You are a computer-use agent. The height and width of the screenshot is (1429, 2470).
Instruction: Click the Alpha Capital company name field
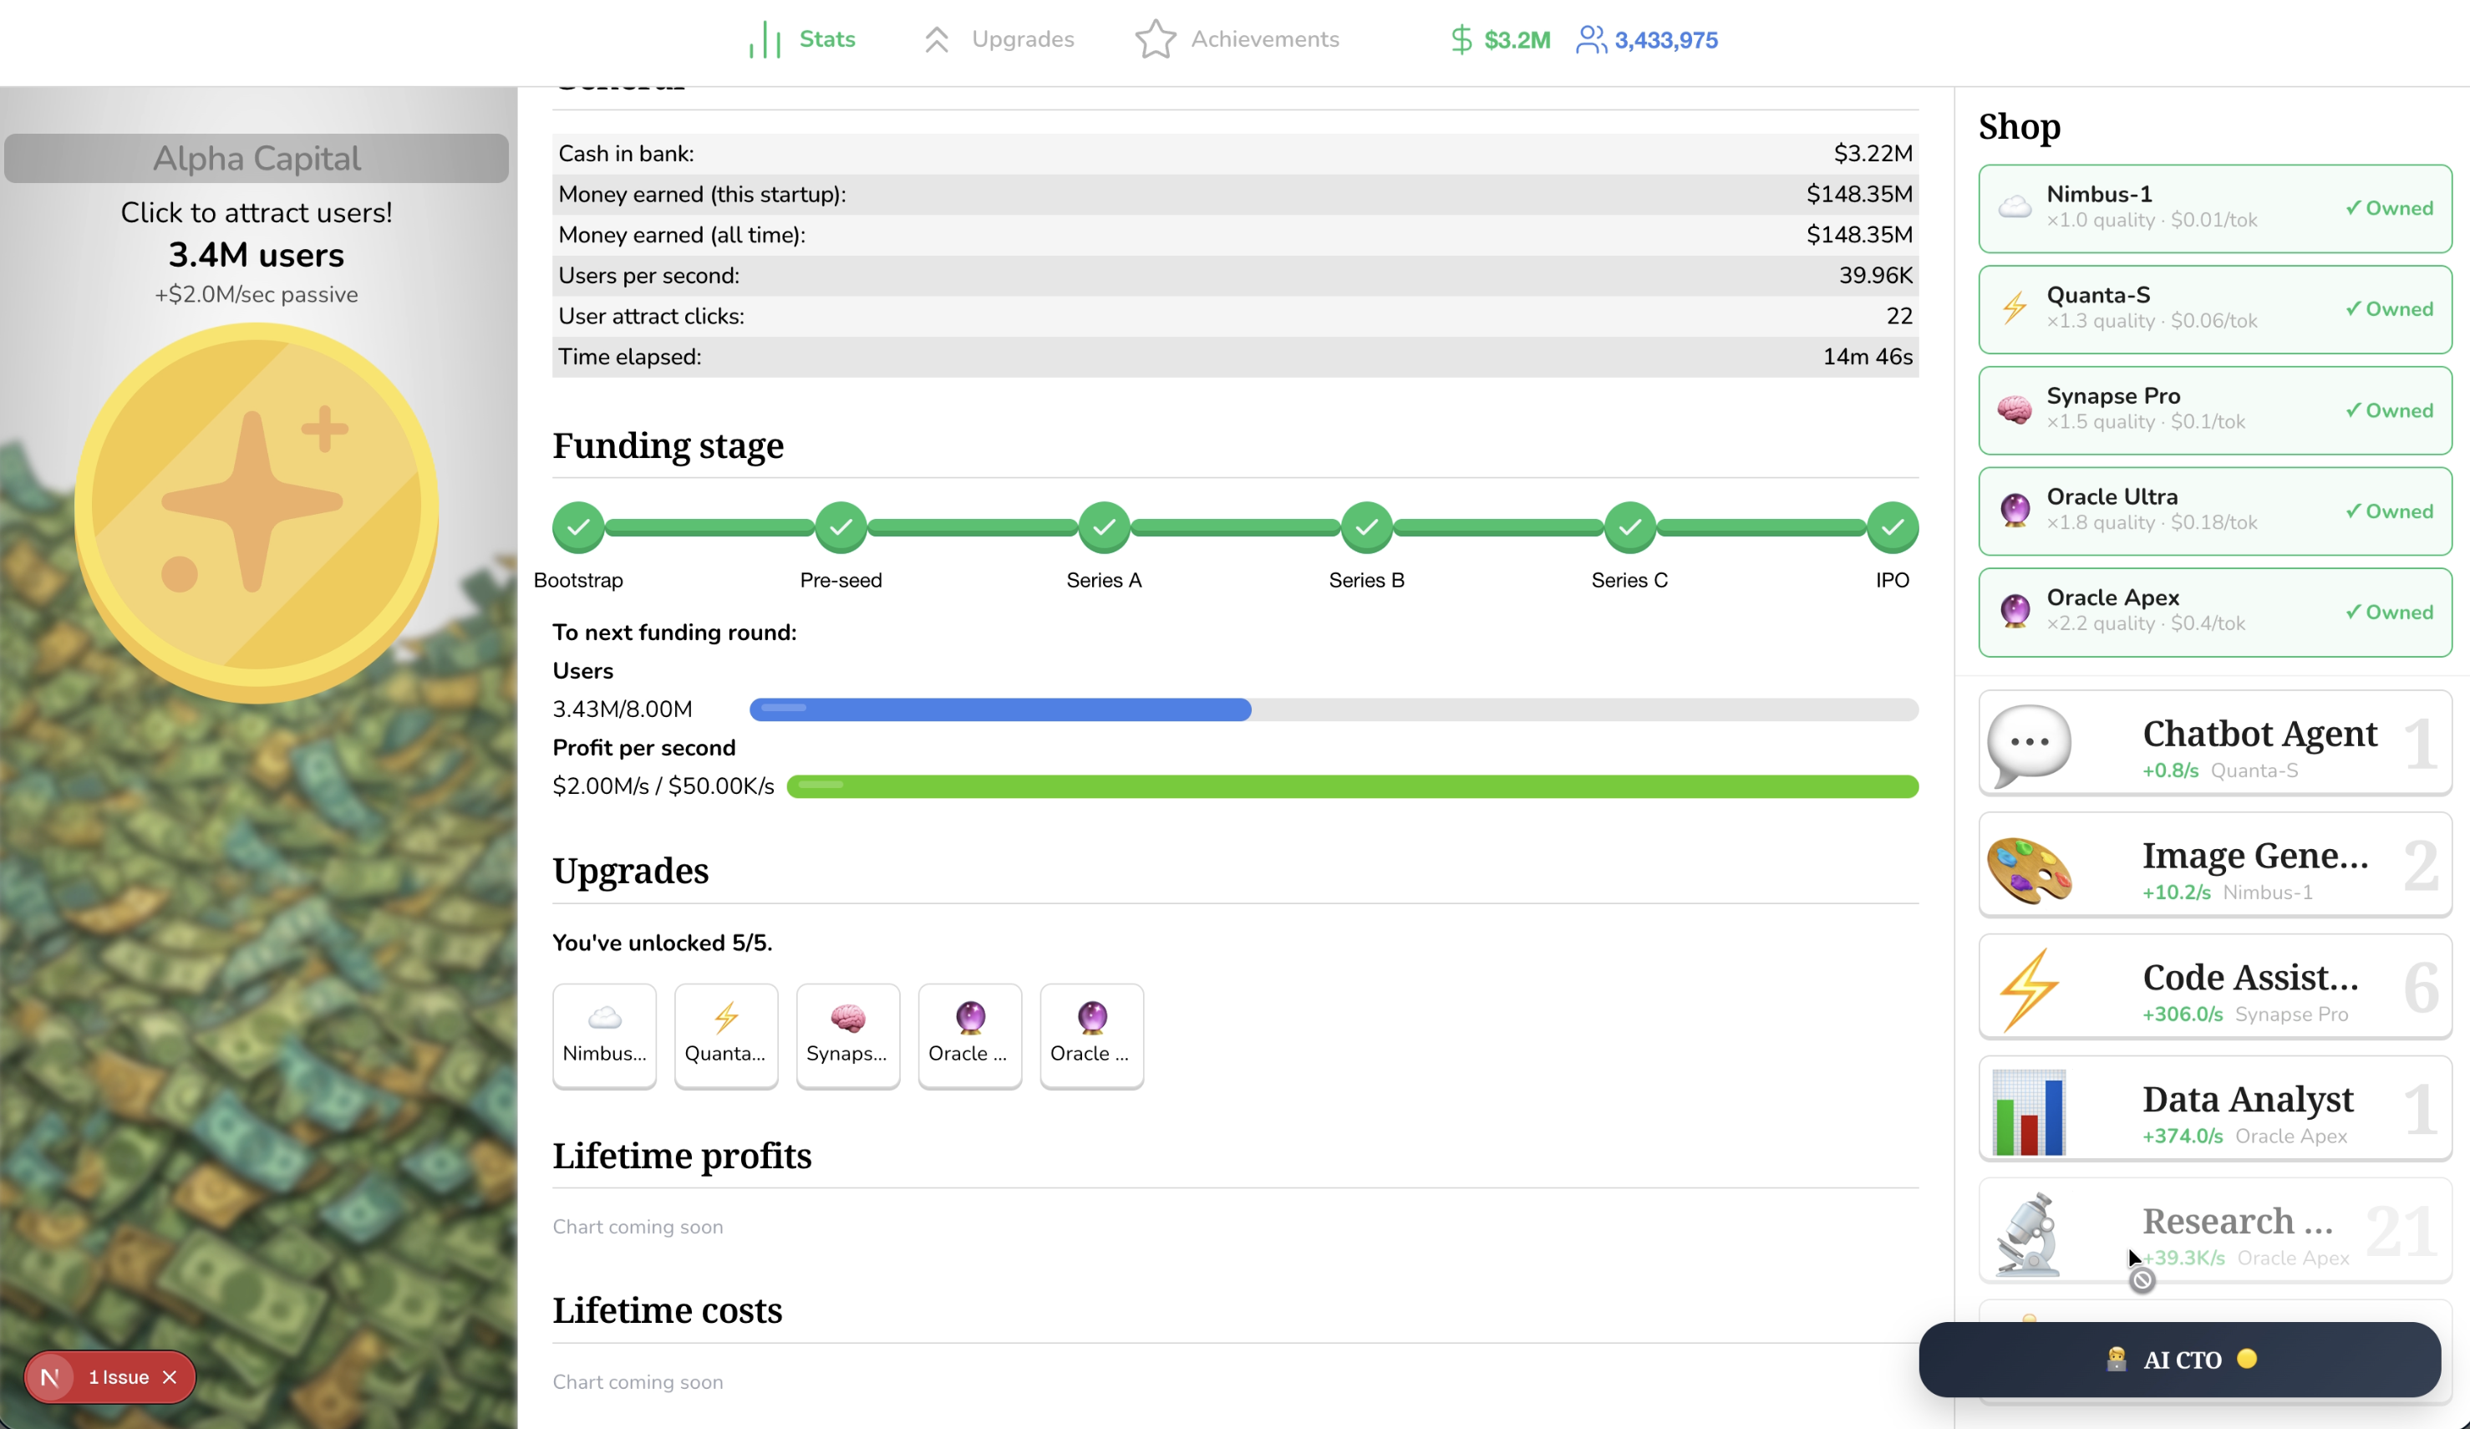point(257,159)
